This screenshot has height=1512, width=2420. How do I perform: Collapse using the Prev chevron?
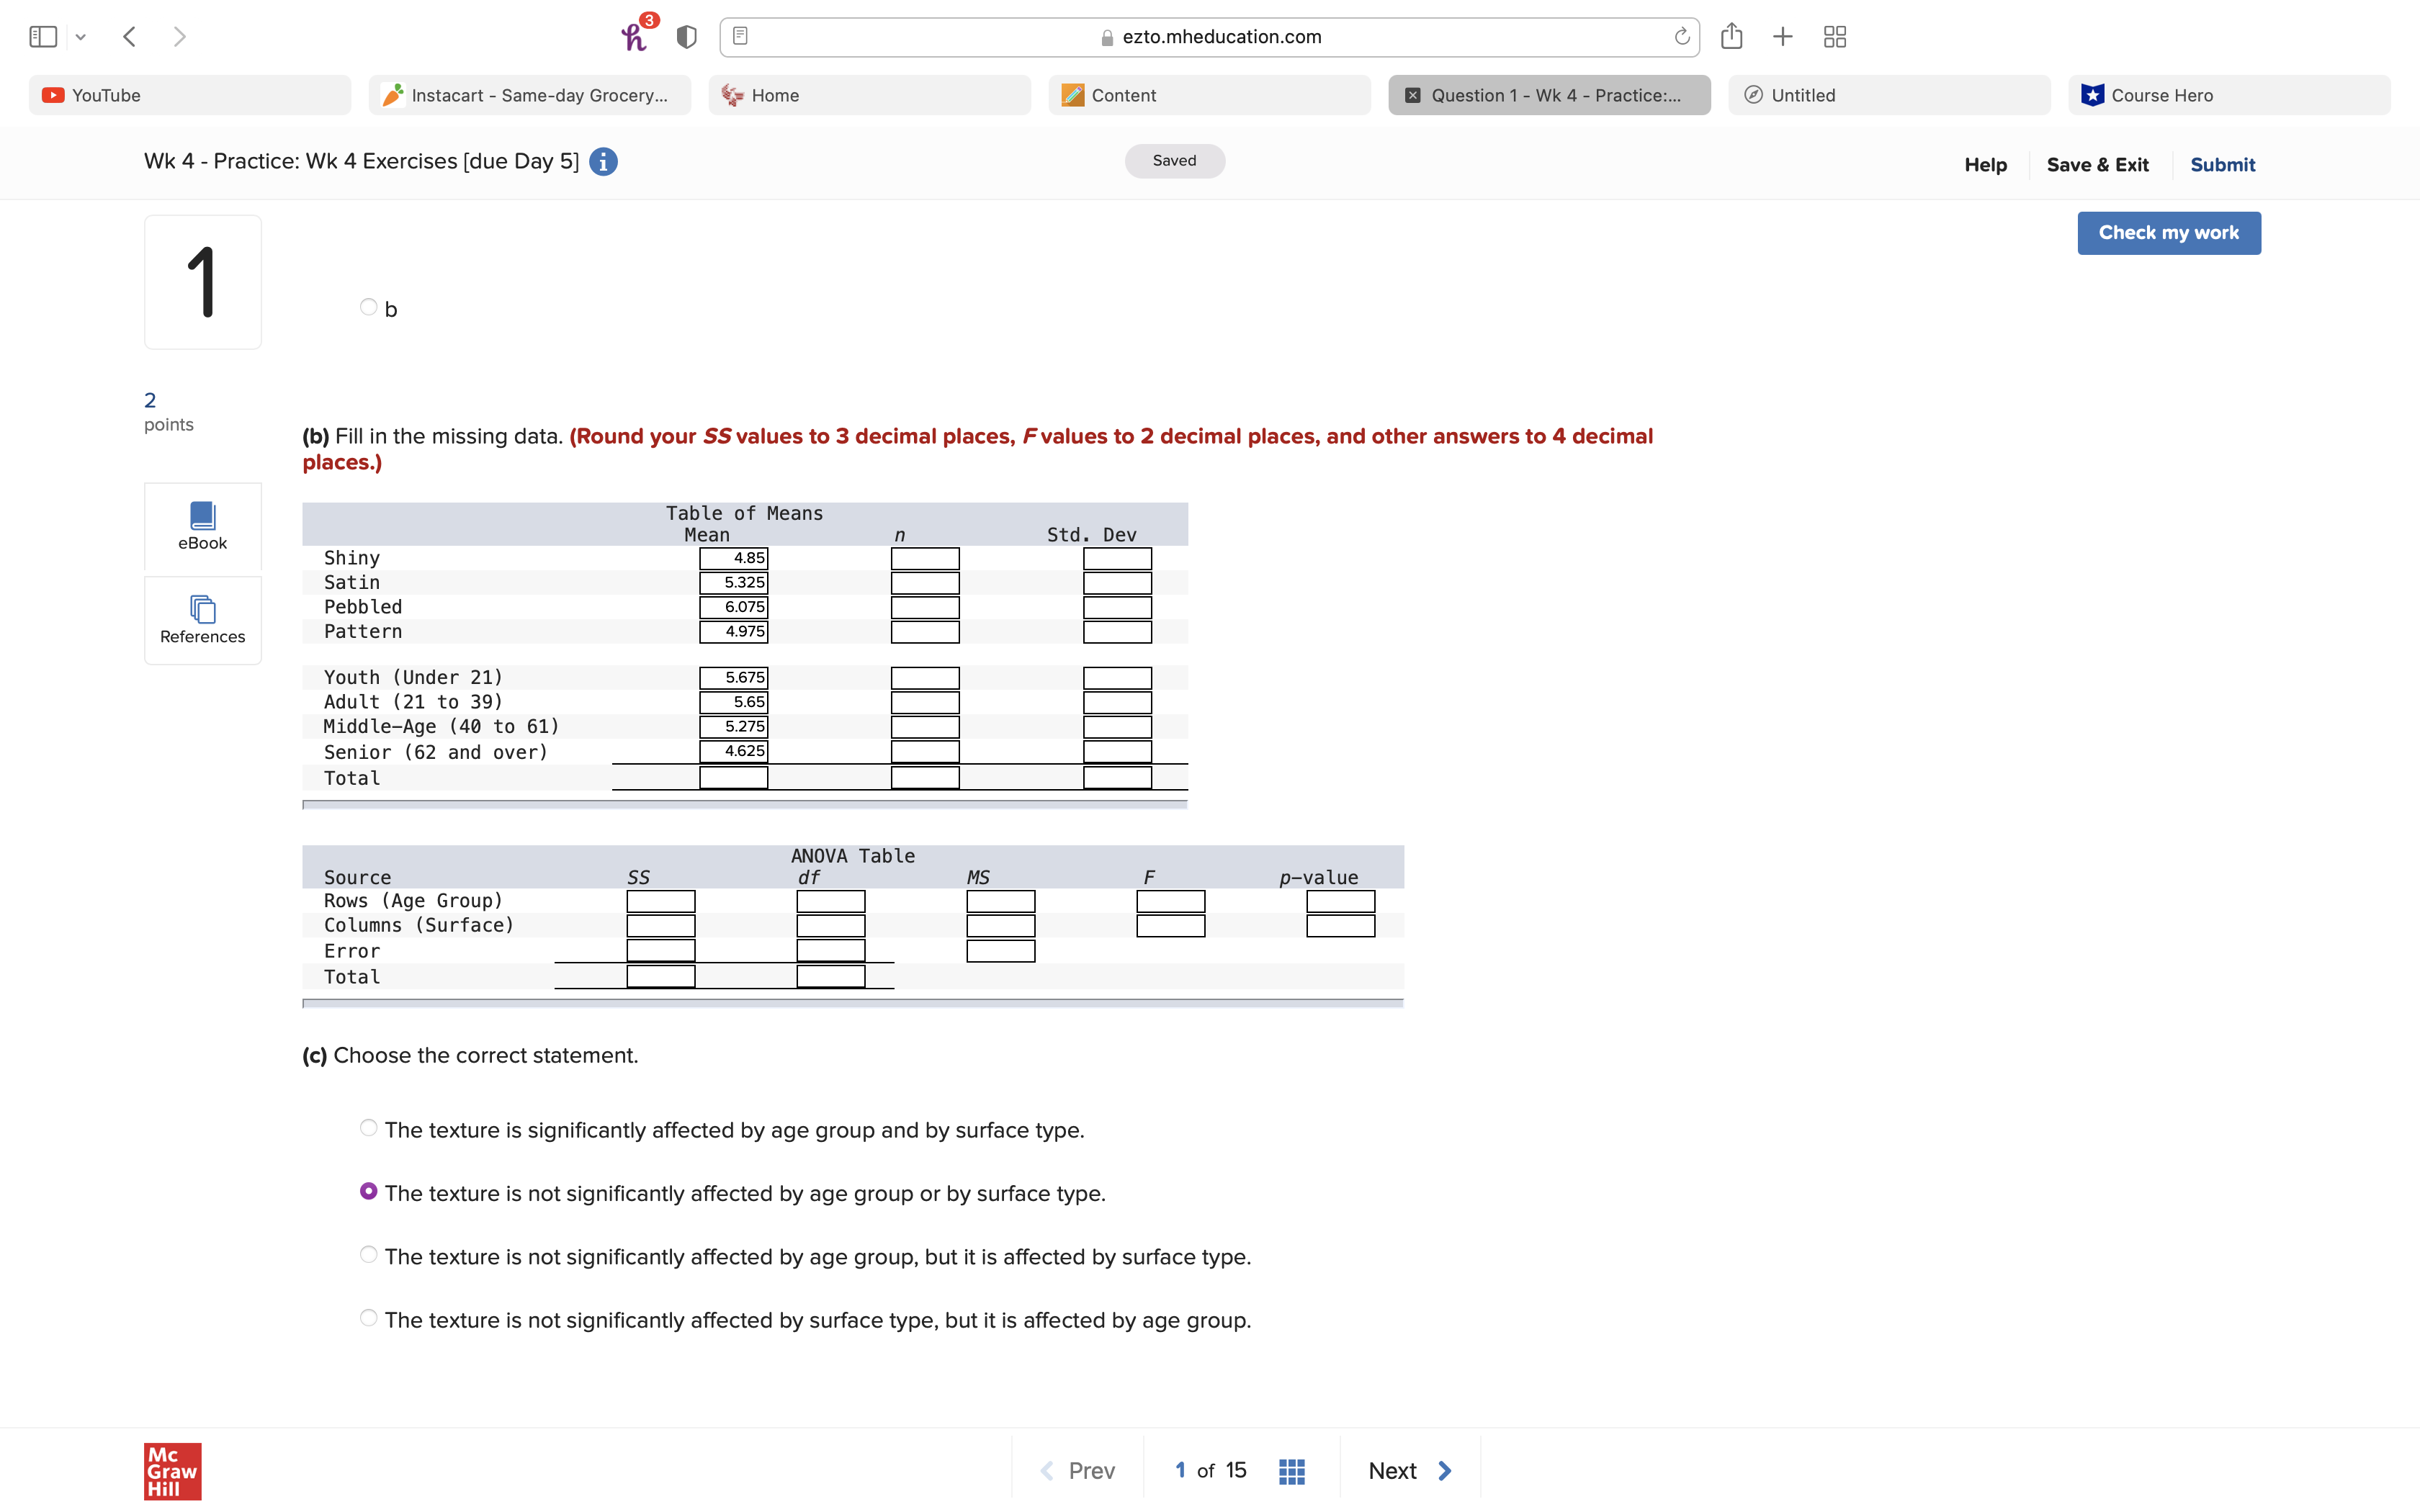[1046, 1470]
